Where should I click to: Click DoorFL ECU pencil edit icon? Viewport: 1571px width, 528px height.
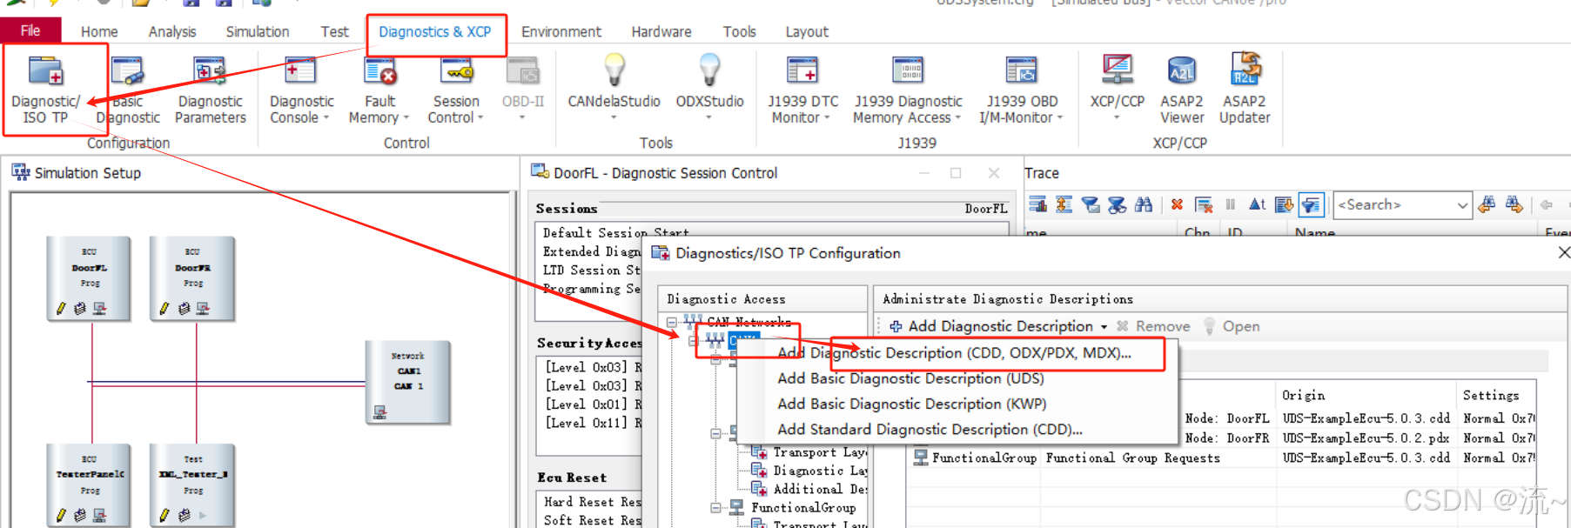pyautogui.click(x=61, y=308)
